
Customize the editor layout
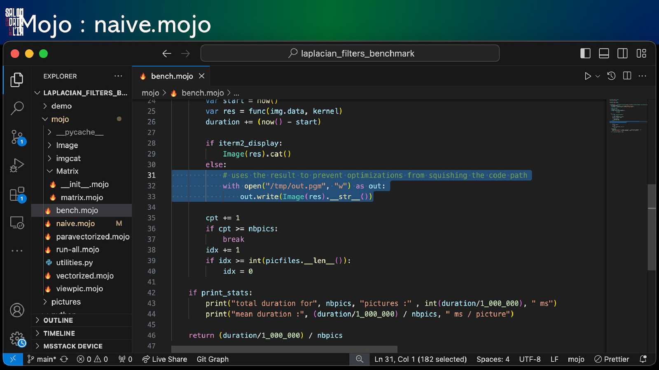pyautogui.click(x=641, y=53)
